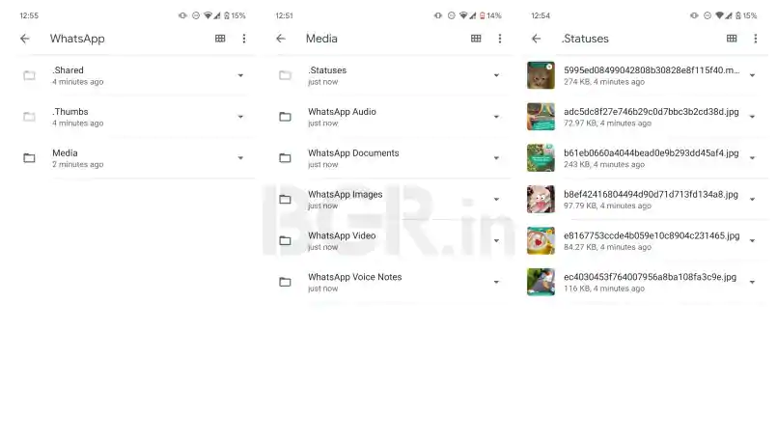Screen dimensions: 777x440
Task: Tap the 12:55 clock in status bar
Action: [29, 15]
